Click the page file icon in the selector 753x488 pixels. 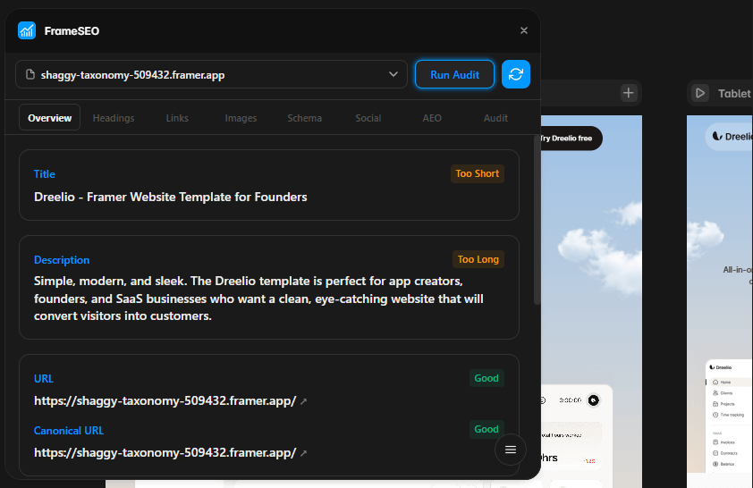point(30,74)
